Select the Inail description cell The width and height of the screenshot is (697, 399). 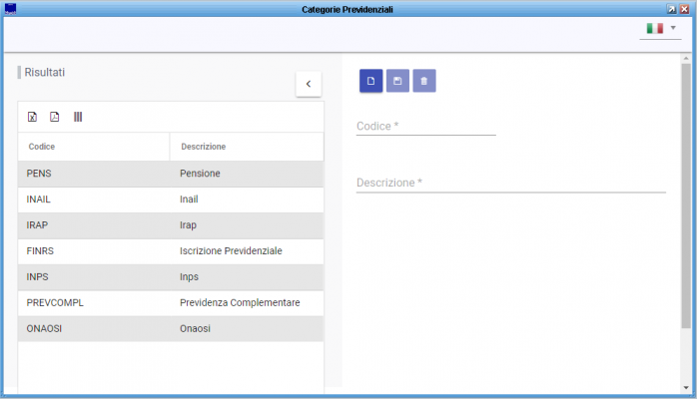pyautogui.click(x=247, y=199)
